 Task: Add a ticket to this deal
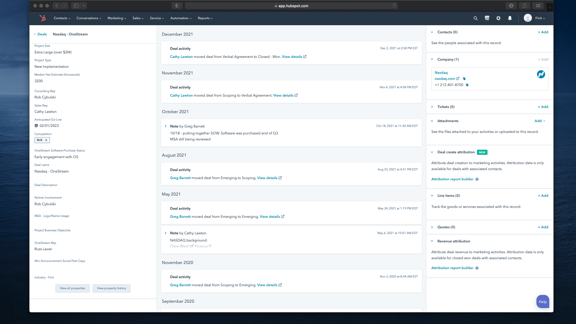[x=543, y=107]
